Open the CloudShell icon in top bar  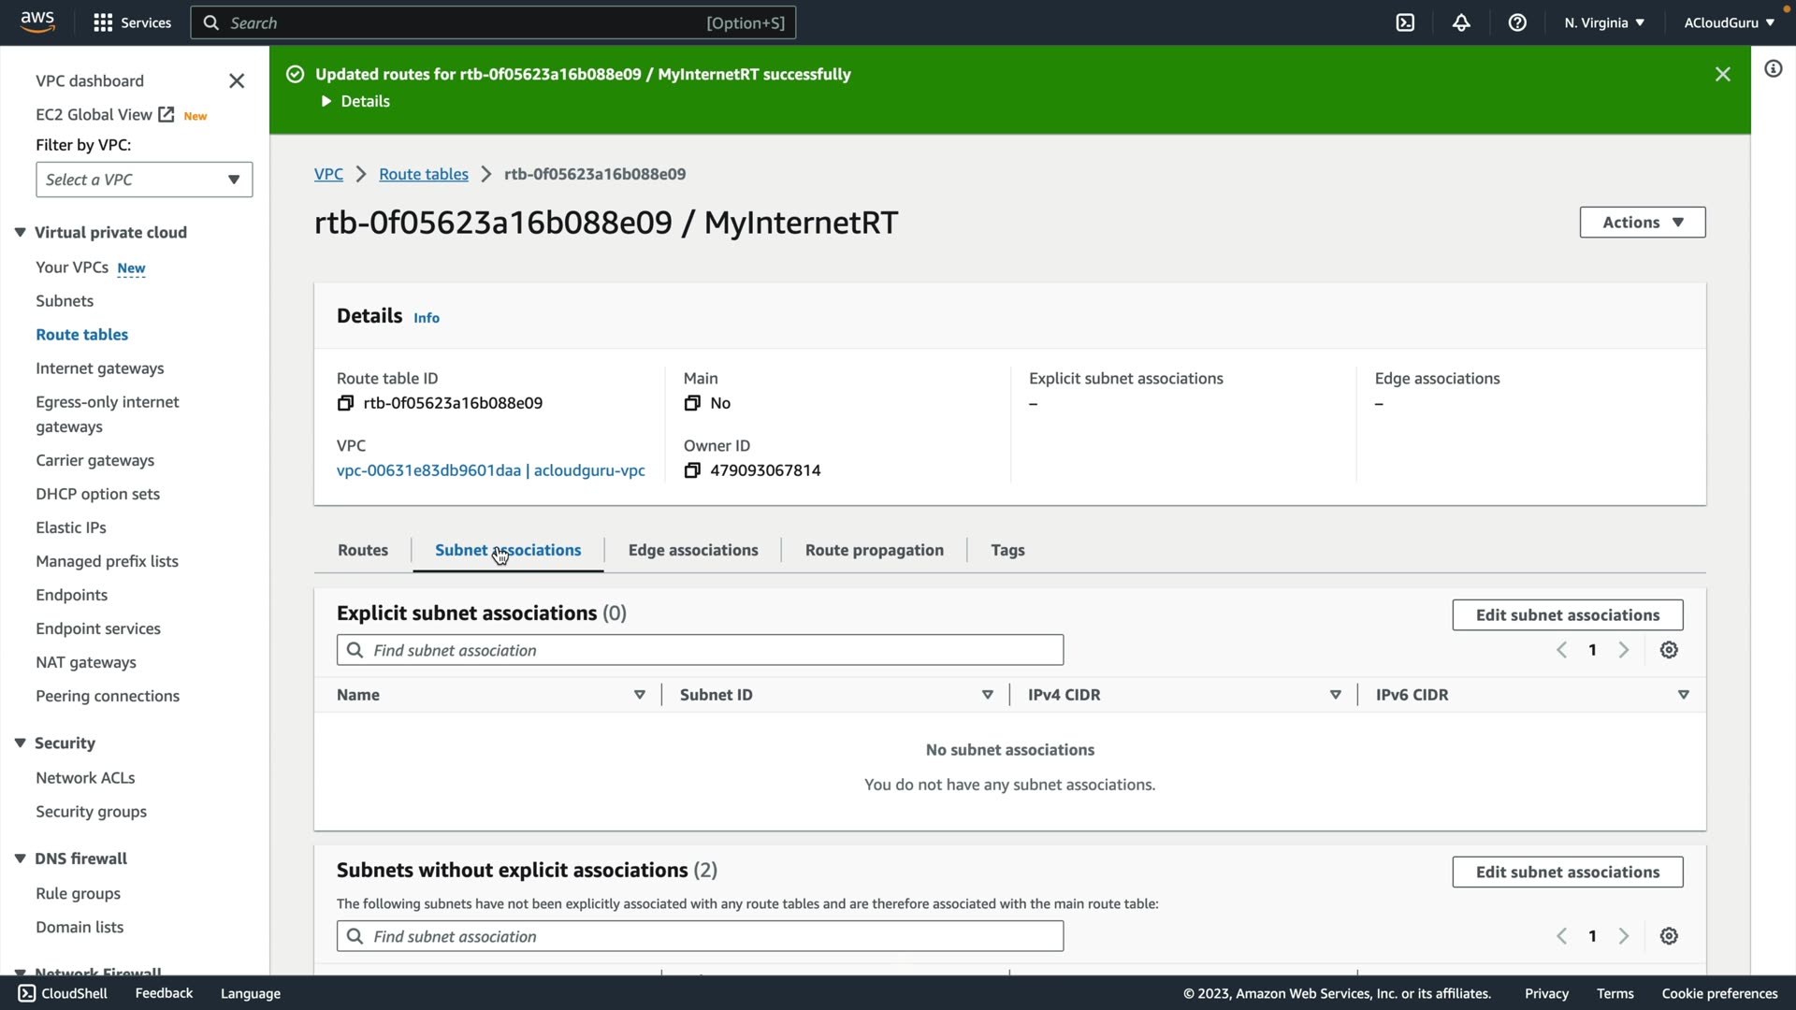pyautogui.click(x=1405, y=22)
